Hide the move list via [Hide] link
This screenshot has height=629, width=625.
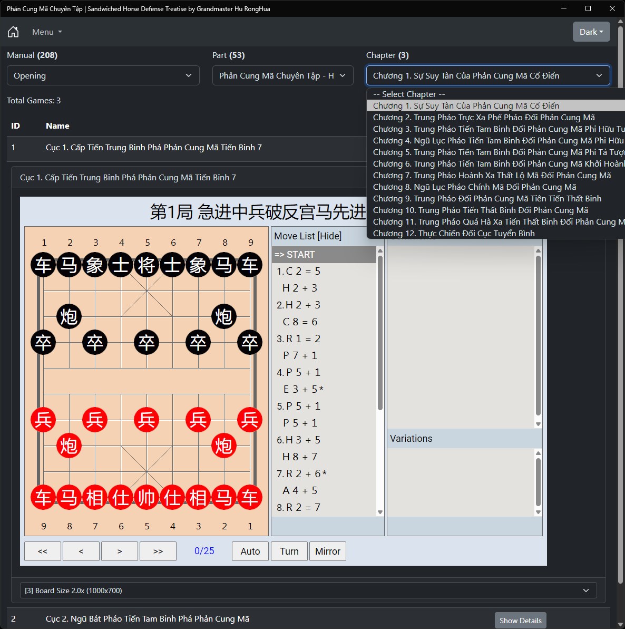pos(329,236)
